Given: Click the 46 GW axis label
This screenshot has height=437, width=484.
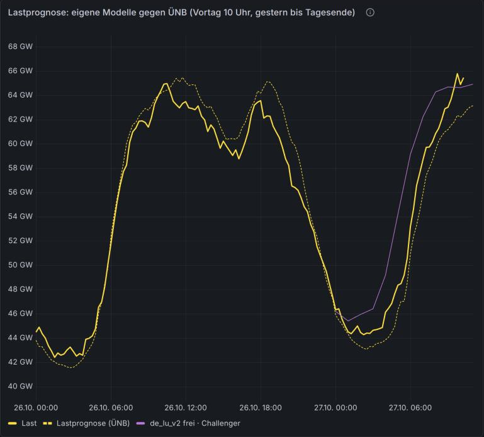Looking at the screenshot, I should pyautogui.click(x=20, y=314).
